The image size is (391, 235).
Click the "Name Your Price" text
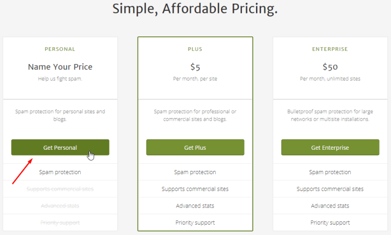(x=60, y=67)
